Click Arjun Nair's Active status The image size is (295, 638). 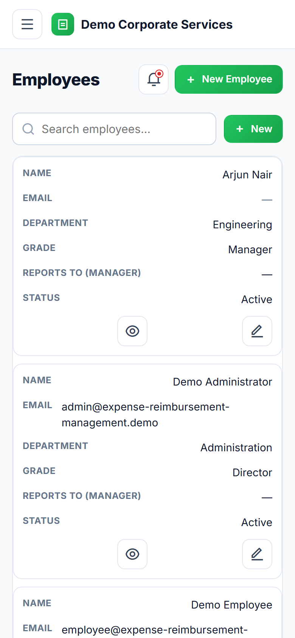tap(257, 299)
